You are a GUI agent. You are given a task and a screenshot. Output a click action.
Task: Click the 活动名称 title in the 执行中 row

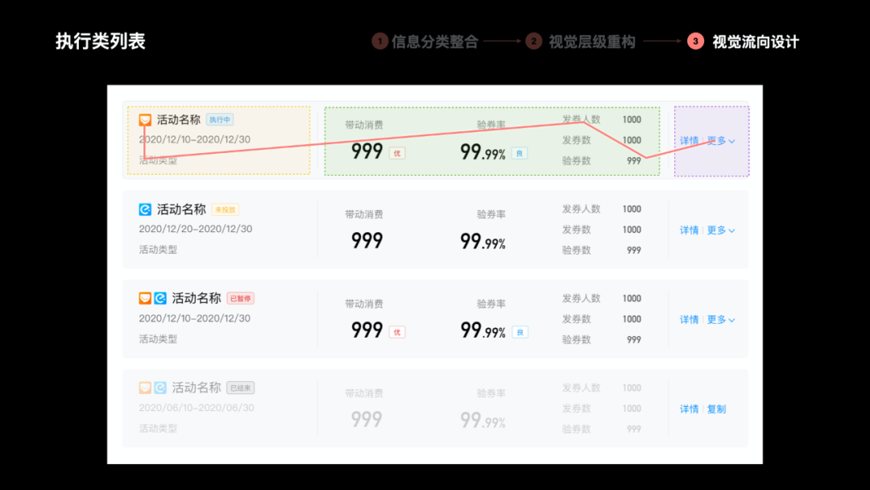[179, 120]
